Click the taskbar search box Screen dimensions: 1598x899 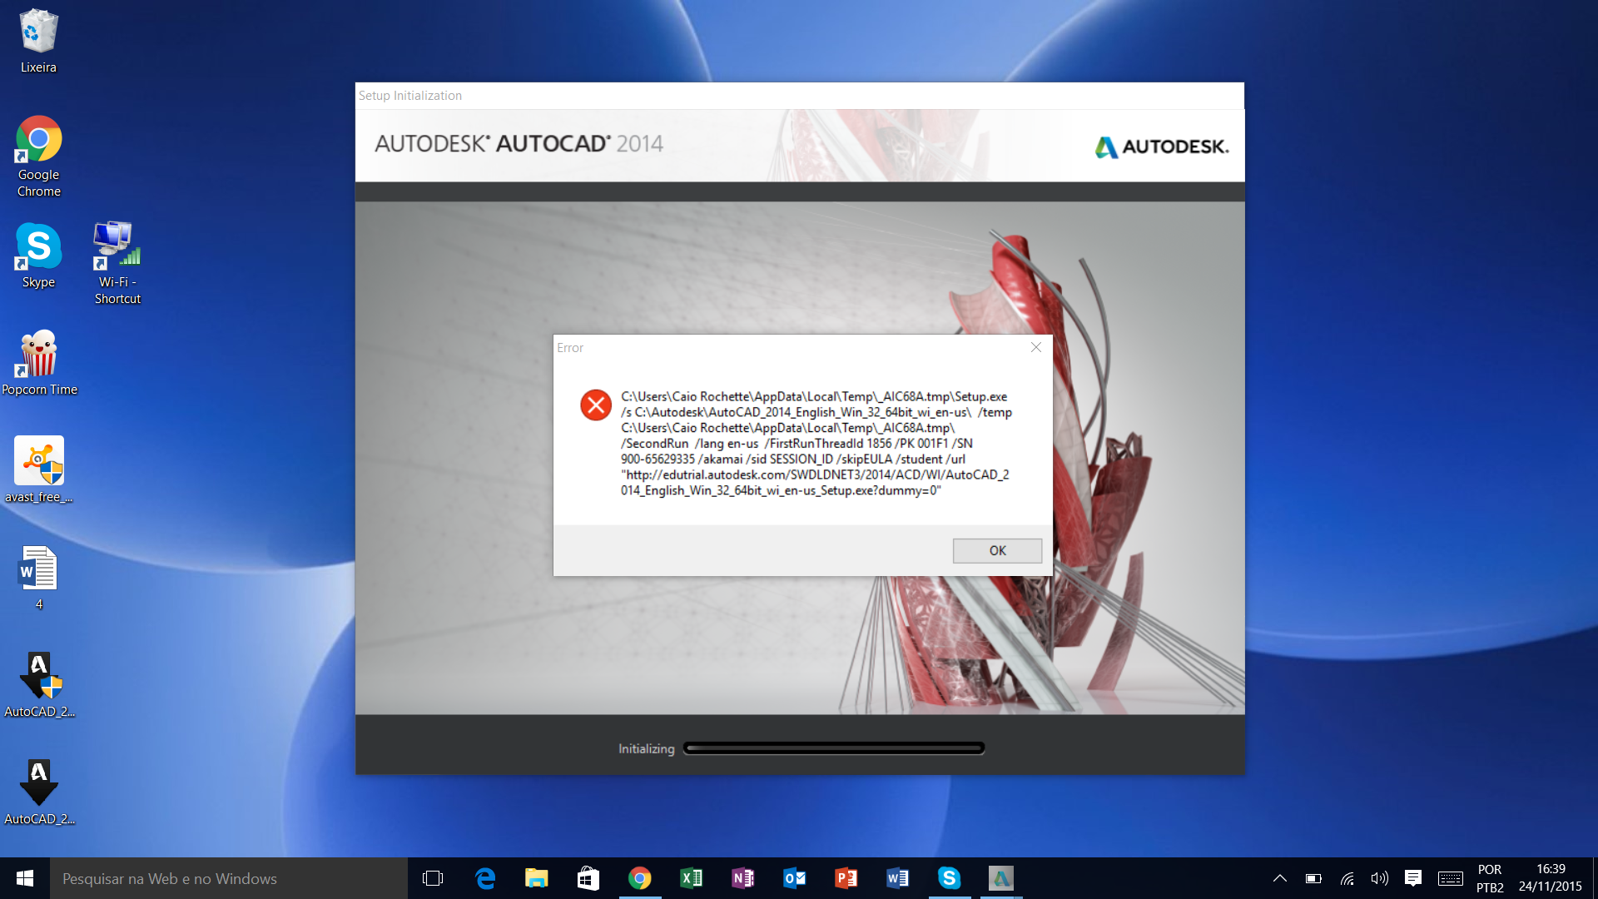(x=229, y=878)
